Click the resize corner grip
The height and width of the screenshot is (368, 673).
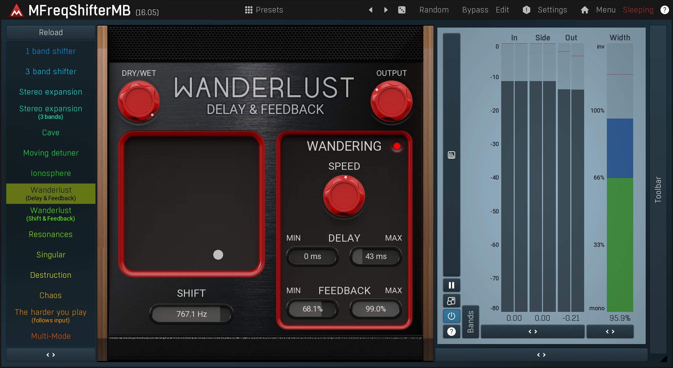tap(664, 358)
